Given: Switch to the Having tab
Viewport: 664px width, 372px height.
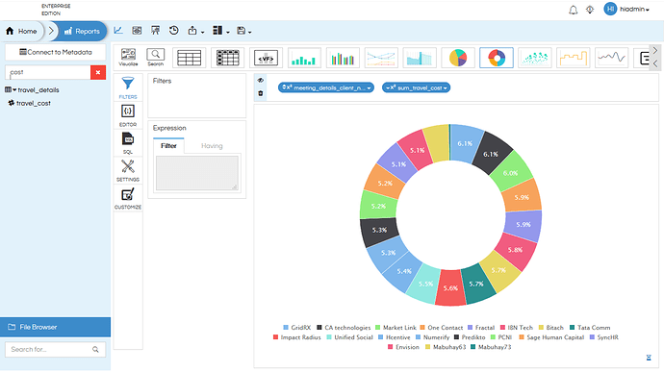Looking at the screenshot, I should coord(212,145).
